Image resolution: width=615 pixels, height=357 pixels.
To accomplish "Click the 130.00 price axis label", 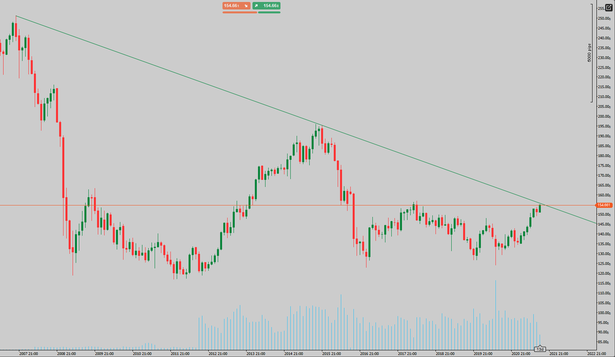I will [605, 254].
